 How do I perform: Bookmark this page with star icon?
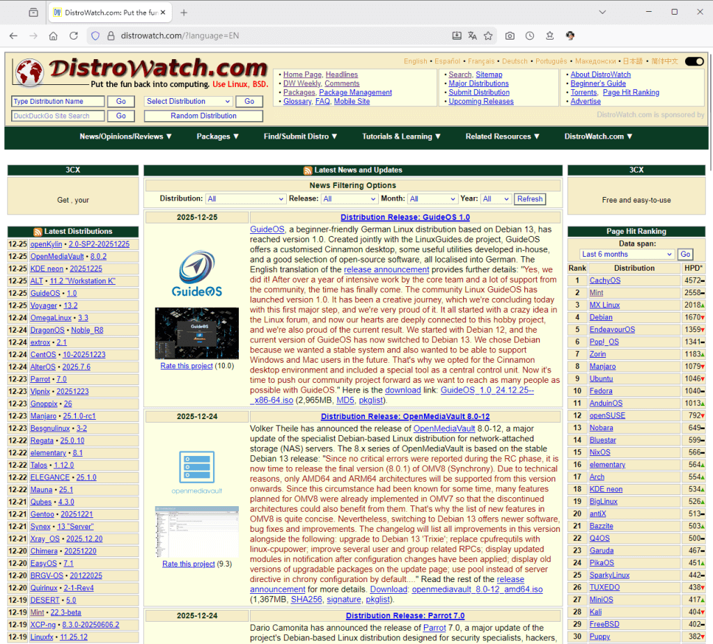[x=488, y=36]
